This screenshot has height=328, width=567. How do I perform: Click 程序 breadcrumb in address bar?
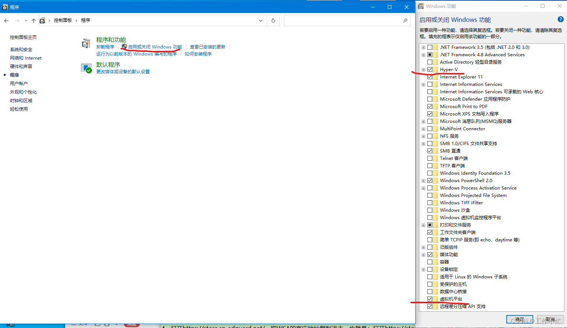point(86,20)
